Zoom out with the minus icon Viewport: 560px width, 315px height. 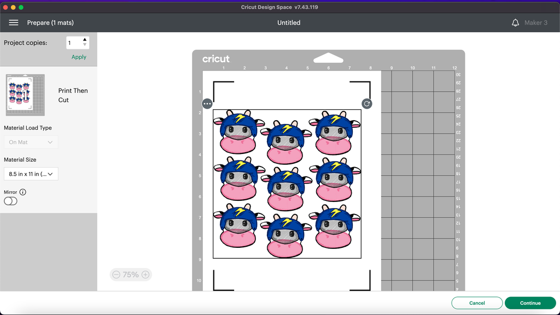tap(115, 275)
